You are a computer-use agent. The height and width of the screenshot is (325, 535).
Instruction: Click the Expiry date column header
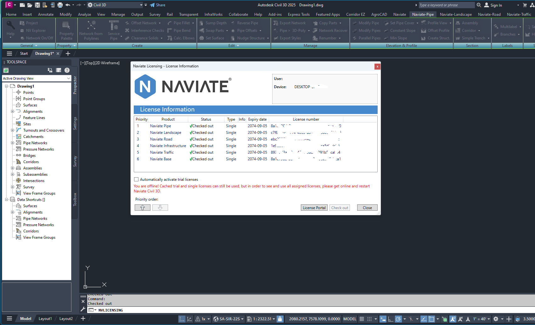257,119
